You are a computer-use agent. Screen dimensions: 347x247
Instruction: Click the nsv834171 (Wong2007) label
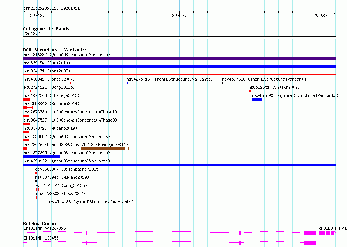click(47, 71)
